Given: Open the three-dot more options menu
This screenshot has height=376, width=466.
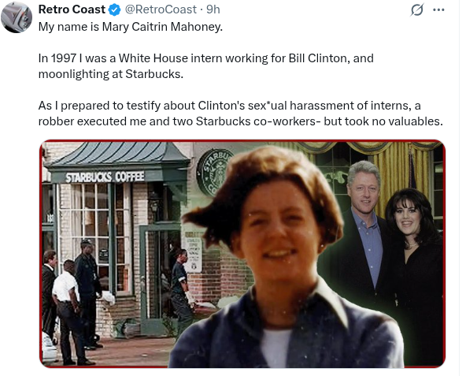Looking at the screenshot, I should (438, 9).
